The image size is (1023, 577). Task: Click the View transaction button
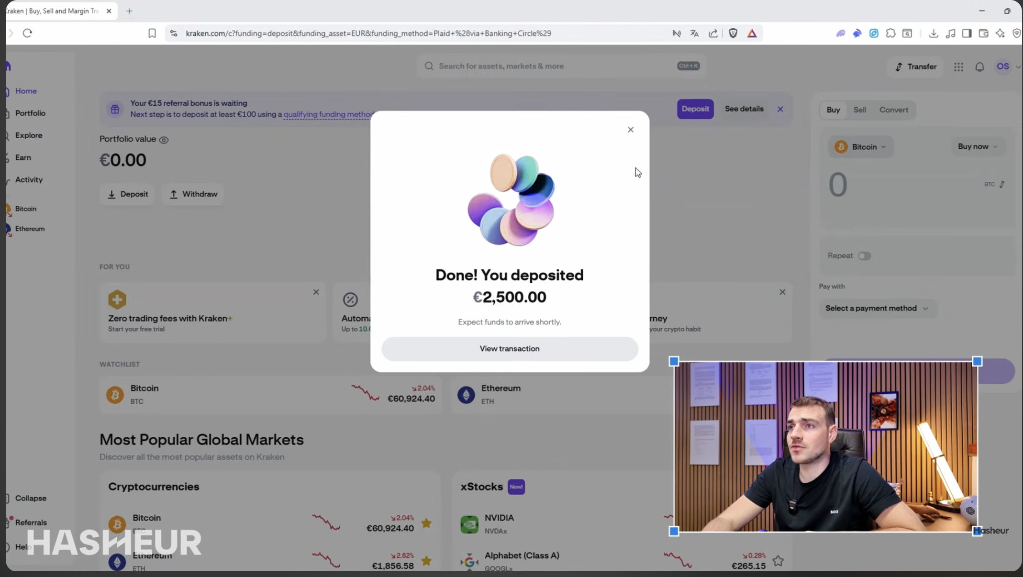click(509, 349)
